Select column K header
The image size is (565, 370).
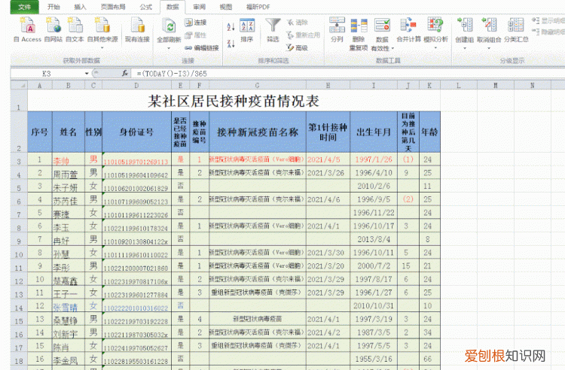pyautogui.click(x=429, y=85)
